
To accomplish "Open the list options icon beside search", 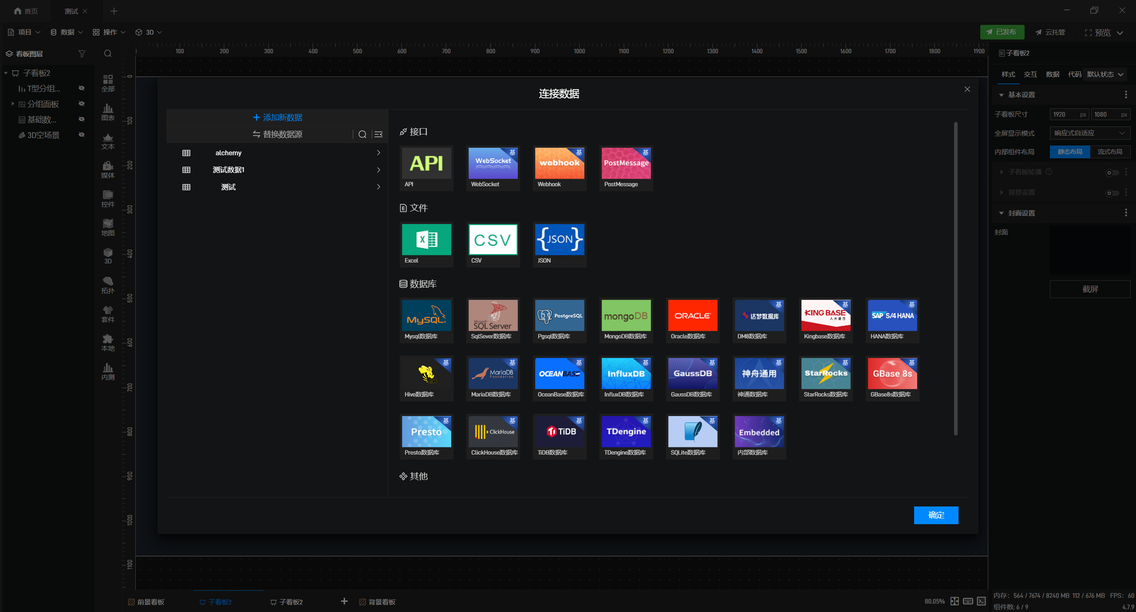I will [379, 134].
